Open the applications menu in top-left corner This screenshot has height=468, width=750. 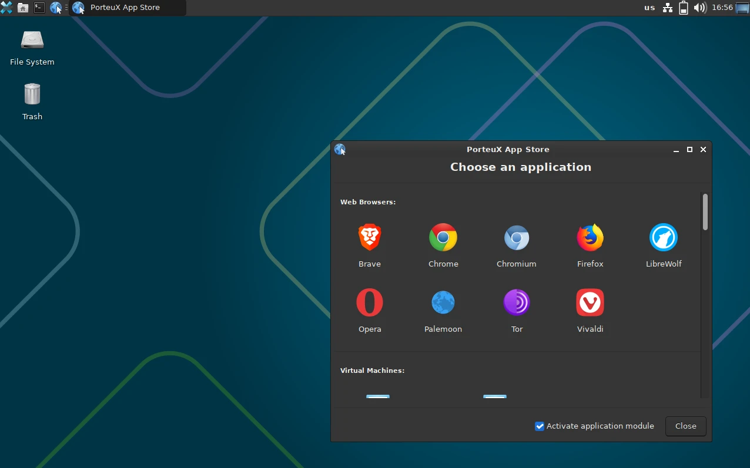click(6, 8)
